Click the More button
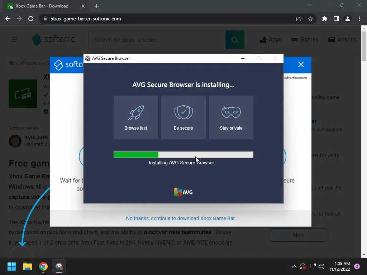Screen dimensions: 367x275 point(299,235)
